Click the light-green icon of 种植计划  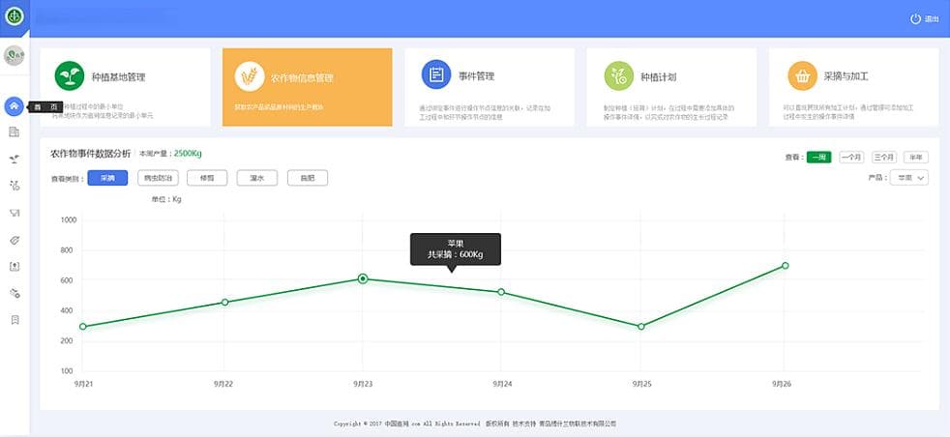(x=618, y=76)
